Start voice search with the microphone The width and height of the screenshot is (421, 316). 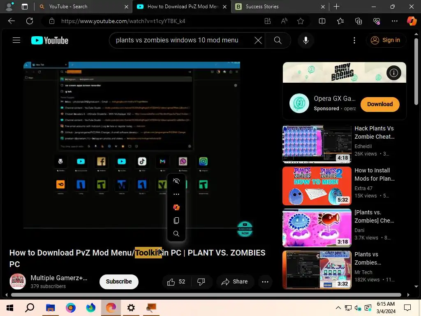305,40
